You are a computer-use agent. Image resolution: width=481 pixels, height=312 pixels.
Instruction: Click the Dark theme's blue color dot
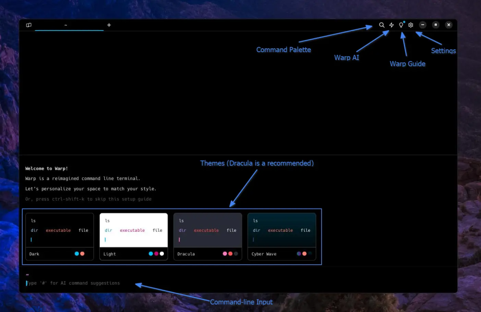pos(77,254)
